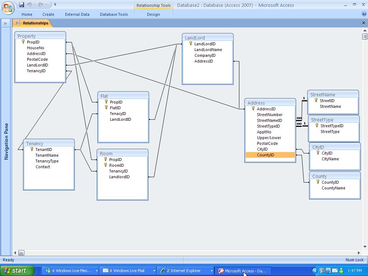The height and width of the screenshot is (276, 368).
Task: Open the Undo history dropdown arrow
Action: pyautogui.click(x=34, y=4)
